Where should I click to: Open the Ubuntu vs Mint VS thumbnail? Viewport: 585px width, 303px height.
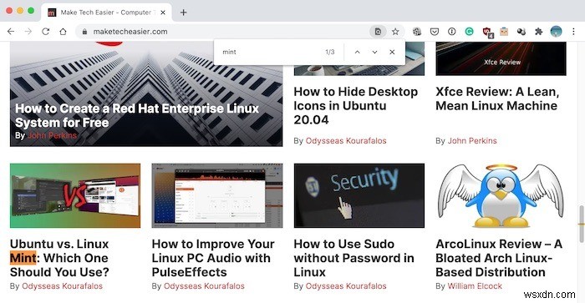[75, 195]
